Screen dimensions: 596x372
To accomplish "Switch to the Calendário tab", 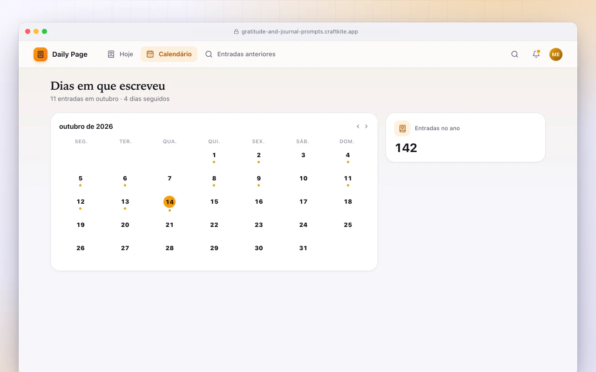I will pyautogui.click(x=169, y=54).
